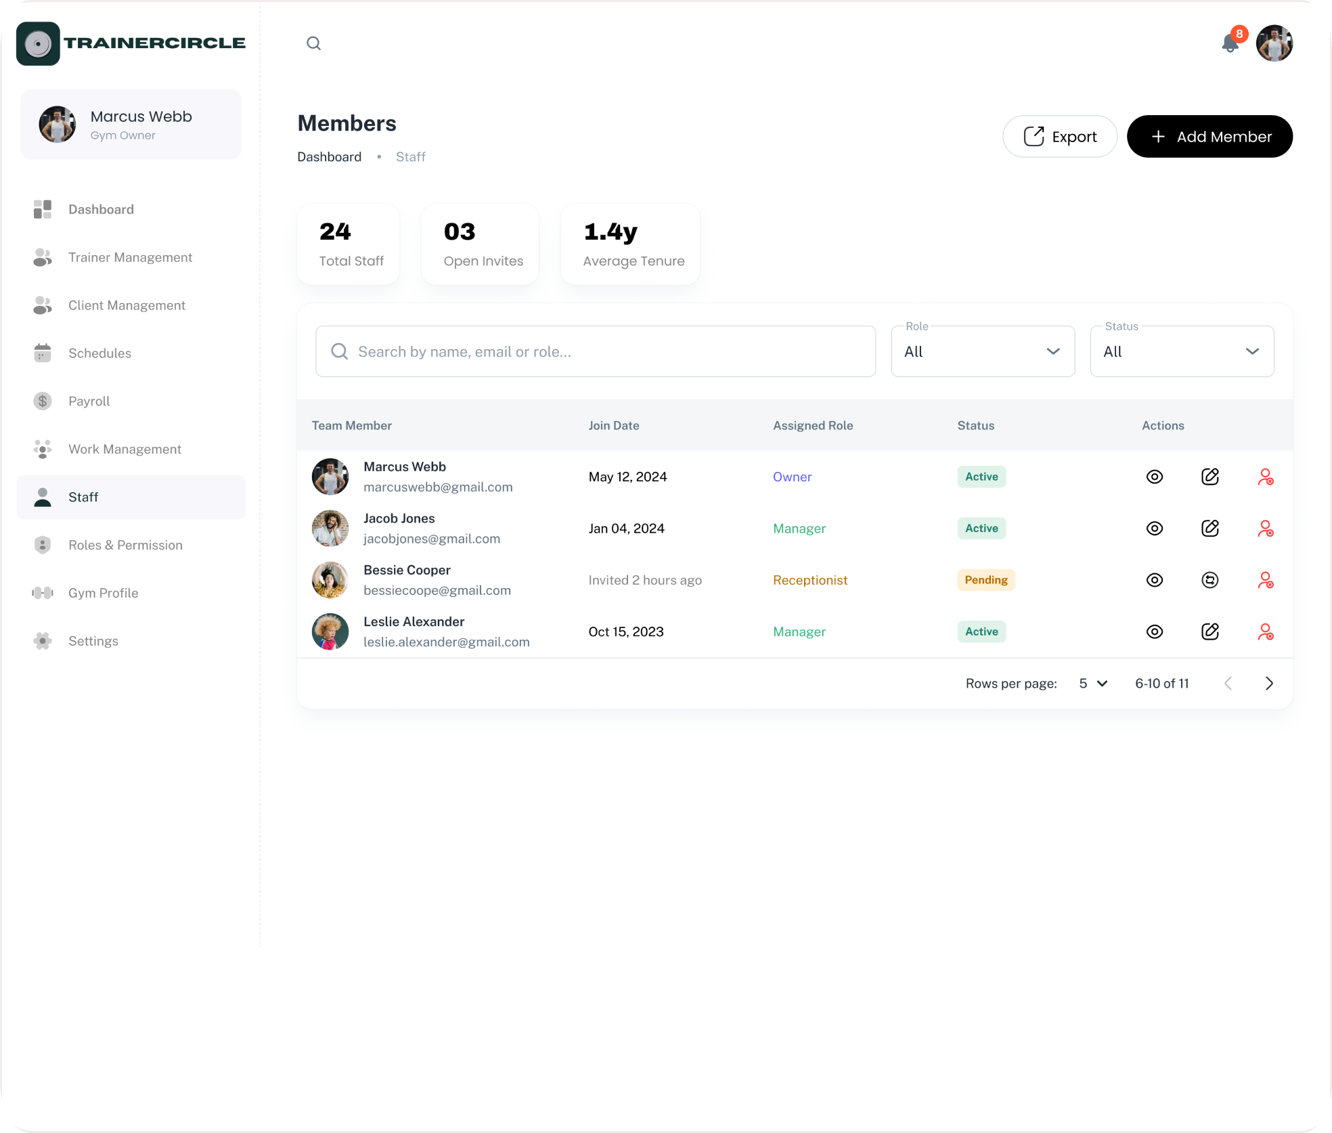Resend invite to Bessie Cooper
The width and height of the screenshot is (1332, 1133).
[x=1210, y=580]
